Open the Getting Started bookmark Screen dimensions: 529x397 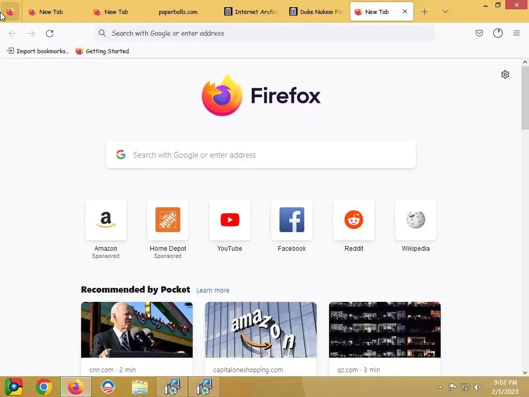102,51
